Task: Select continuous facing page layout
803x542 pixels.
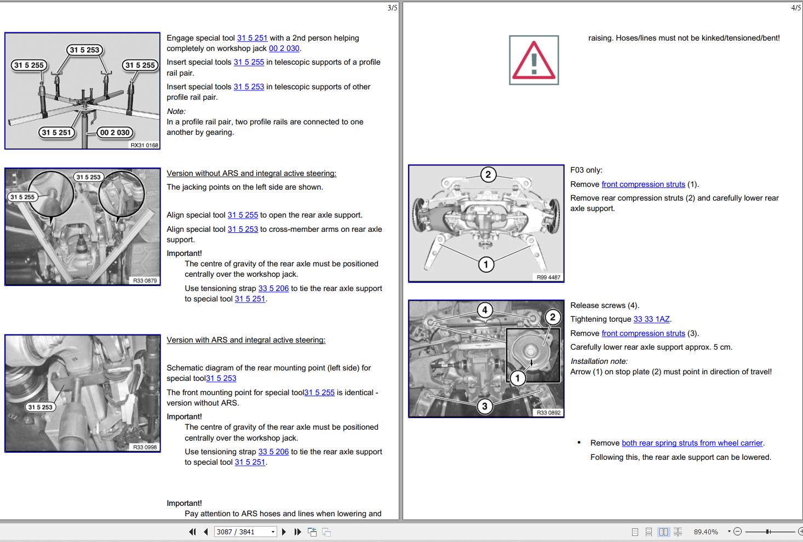Action: (x=678, y=532)
